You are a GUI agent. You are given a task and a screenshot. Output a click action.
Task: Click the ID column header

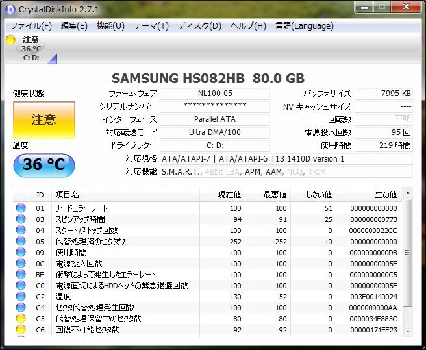point(40,195)
